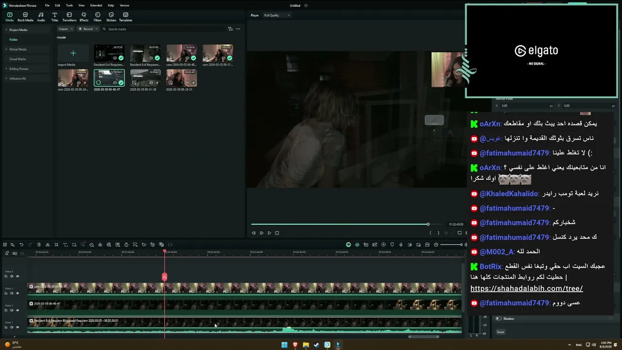Open the shahadalabih.com/tree link in chat
Viewport: 622px width, 350px height.
pos(527,289)
